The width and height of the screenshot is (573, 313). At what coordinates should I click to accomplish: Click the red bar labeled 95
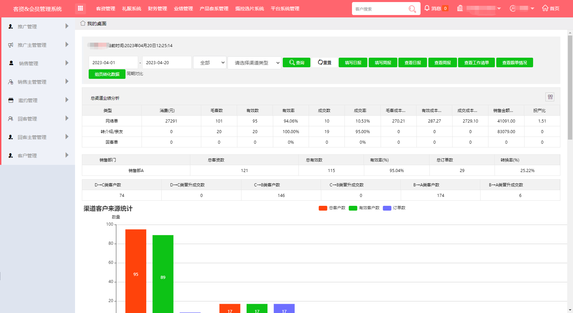136,271
